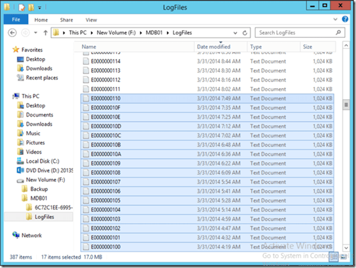Viewport: 356px width, 268px height.
Task: Select the Backup folder in tree
Action: [39, 189]
